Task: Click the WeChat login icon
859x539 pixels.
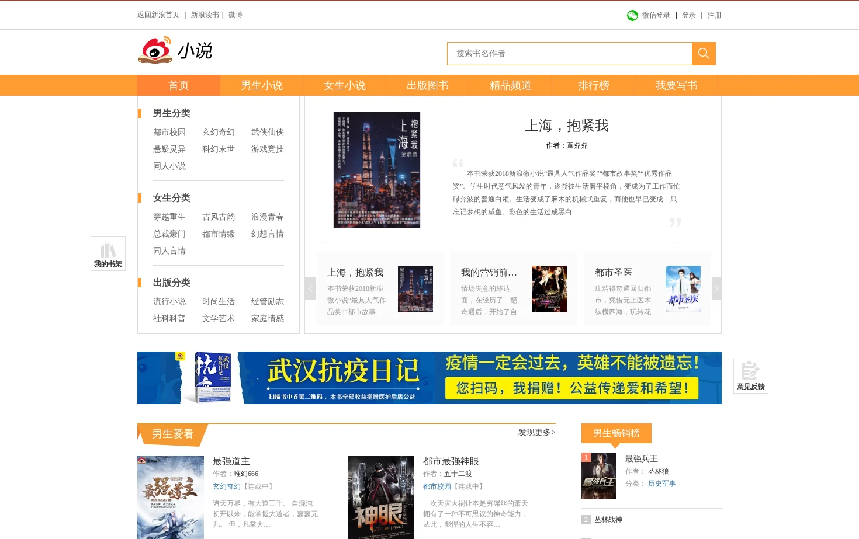Action: tap(632, 15)
